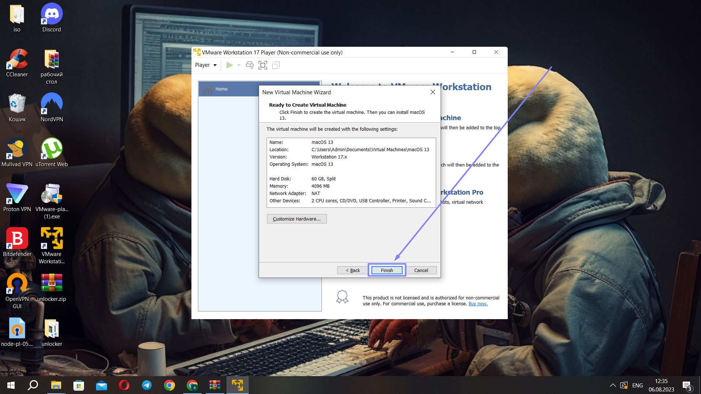The image size is (701, 394).
Task: Open the Windows Start menu
Action: (x=11, y=385)
